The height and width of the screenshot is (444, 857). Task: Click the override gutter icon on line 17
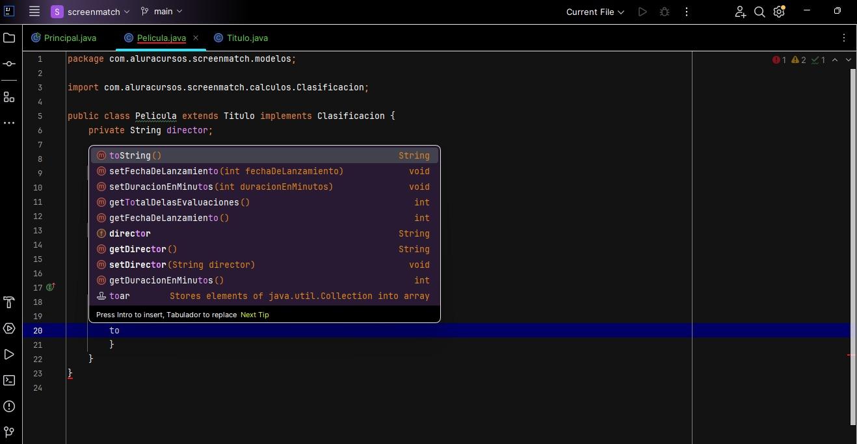[x=51, y=287]
